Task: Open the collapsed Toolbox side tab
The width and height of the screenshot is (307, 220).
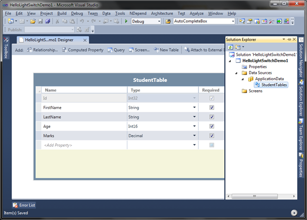Action: pyautogui.click(x=6, y=48)
